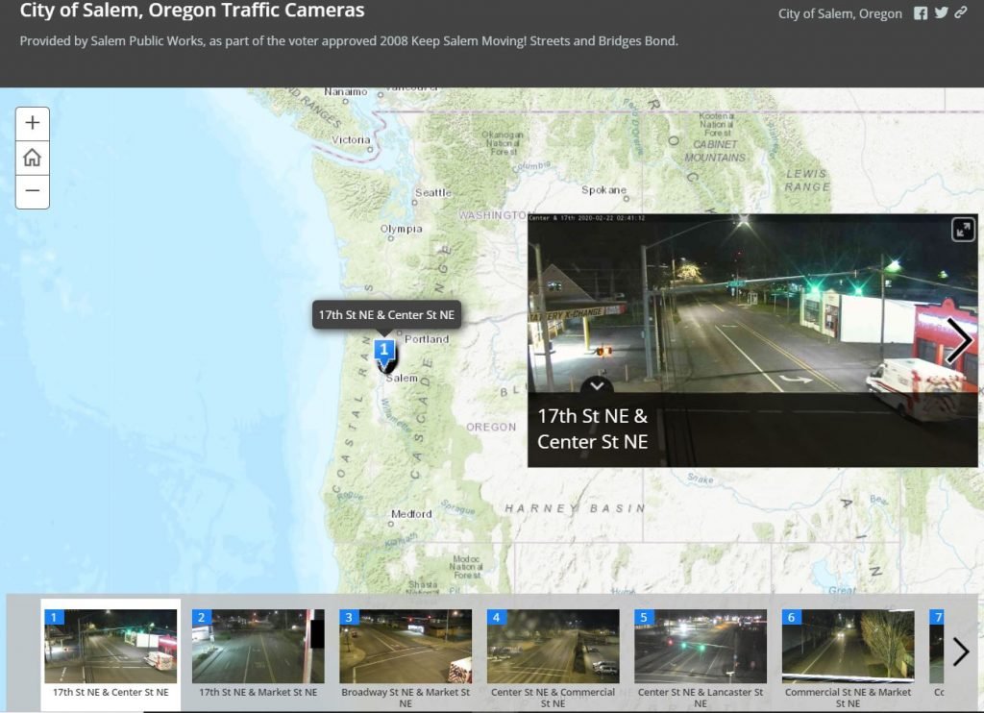Click the HARNEY BASIN label on the map
The image size is (984, 713).
[575, 507]
